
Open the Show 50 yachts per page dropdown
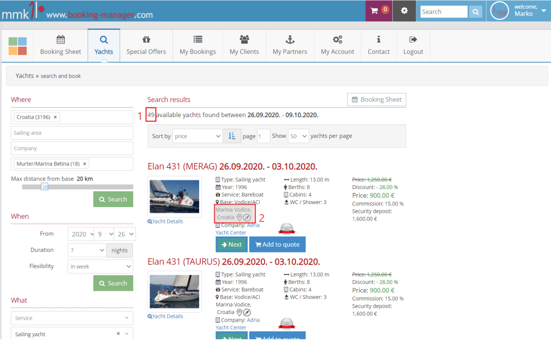pos(298,136)
